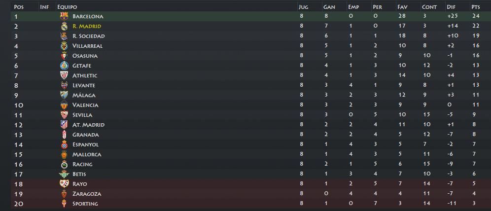Open the Villarreal crest icon

64,46
